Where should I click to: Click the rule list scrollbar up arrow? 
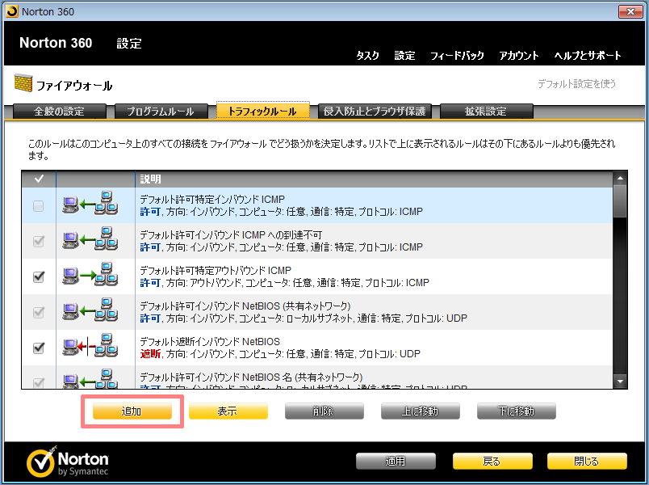(620, 179)
